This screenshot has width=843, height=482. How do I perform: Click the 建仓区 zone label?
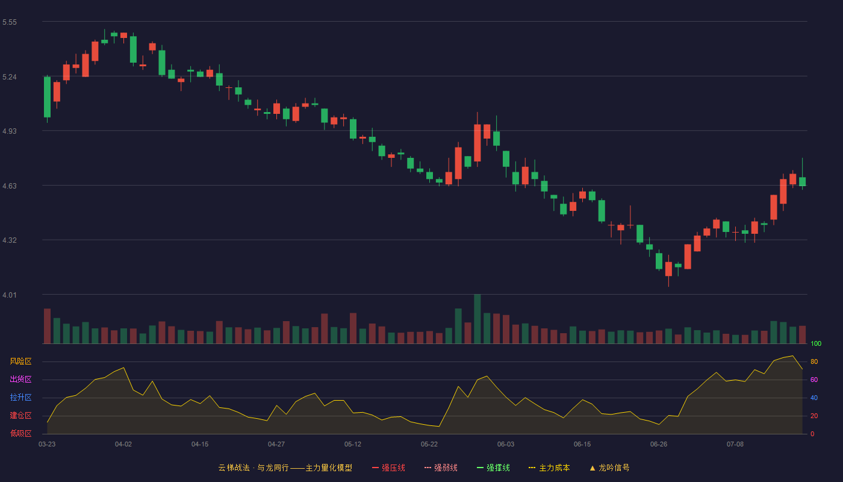(20, 416)
